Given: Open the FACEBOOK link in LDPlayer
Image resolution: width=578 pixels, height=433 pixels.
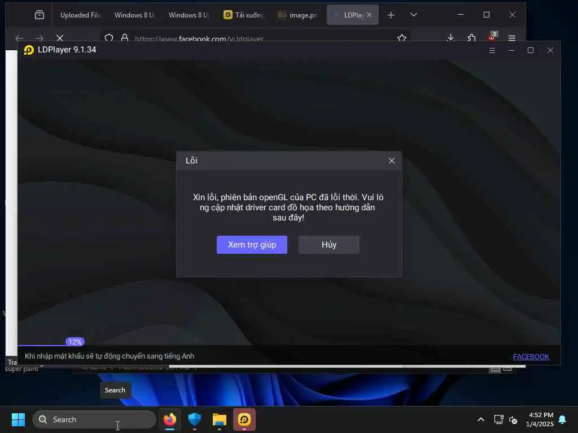Looking at the screenshot, I should tap(531, 356).
